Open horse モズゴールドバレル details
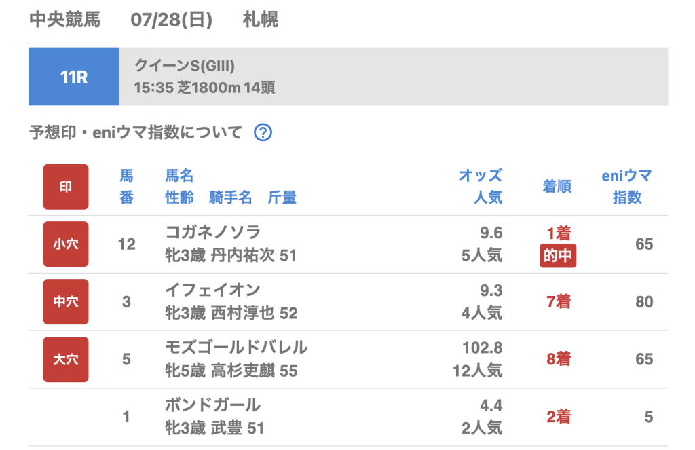 pyautogui.click(x=236, y=348)
